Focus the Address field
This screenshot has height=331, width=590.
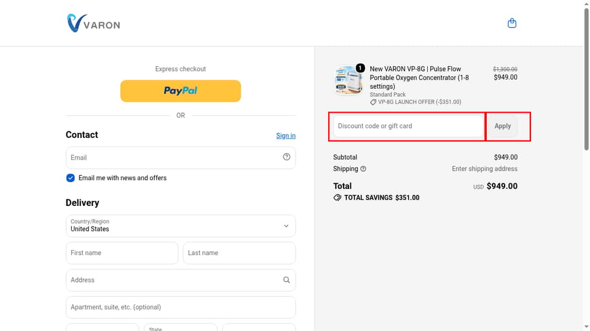pos(181,280)
